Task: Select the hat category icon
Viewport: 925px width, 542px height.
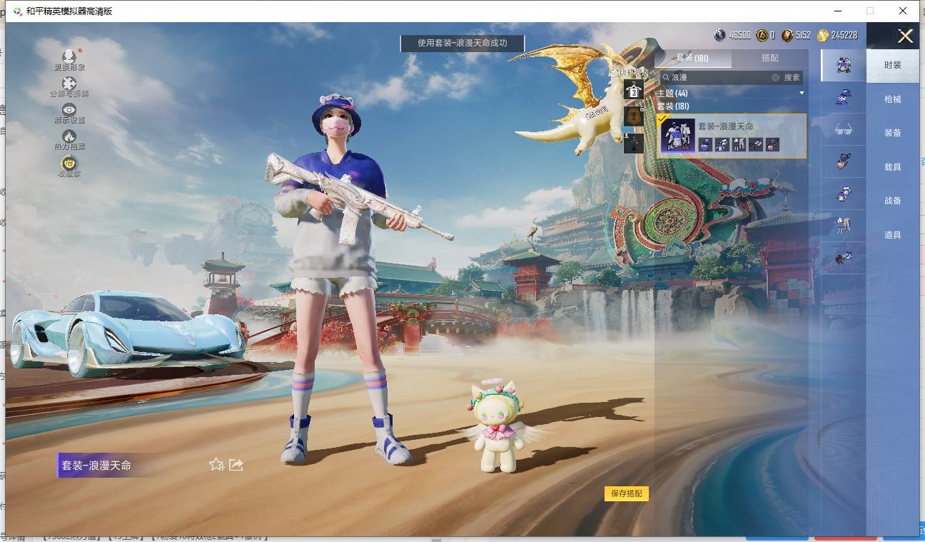Action: point(844,97)
